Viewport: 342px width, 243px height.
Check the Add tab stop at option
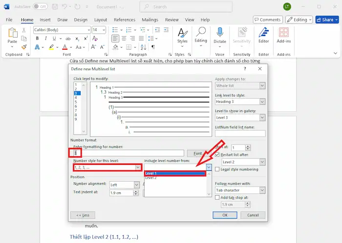217,197
